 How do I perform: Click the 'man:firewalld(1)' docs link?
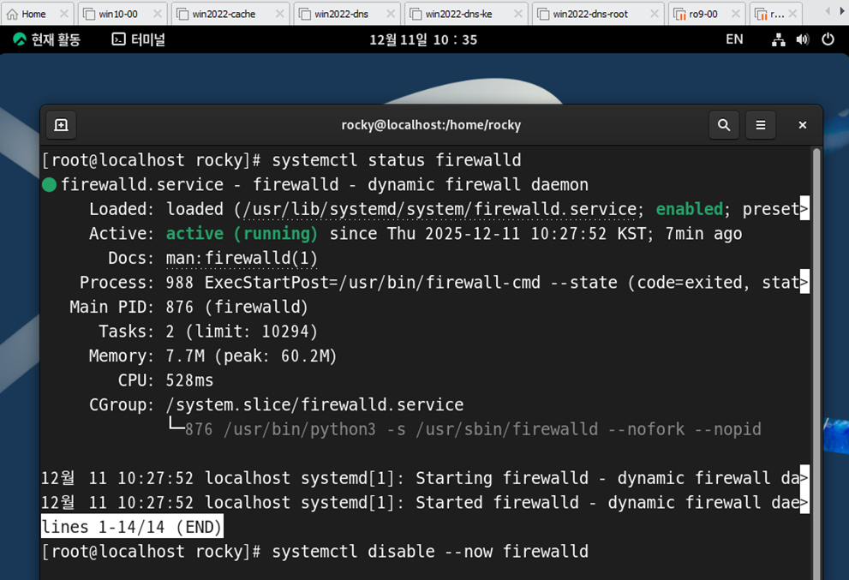(242, 258)
